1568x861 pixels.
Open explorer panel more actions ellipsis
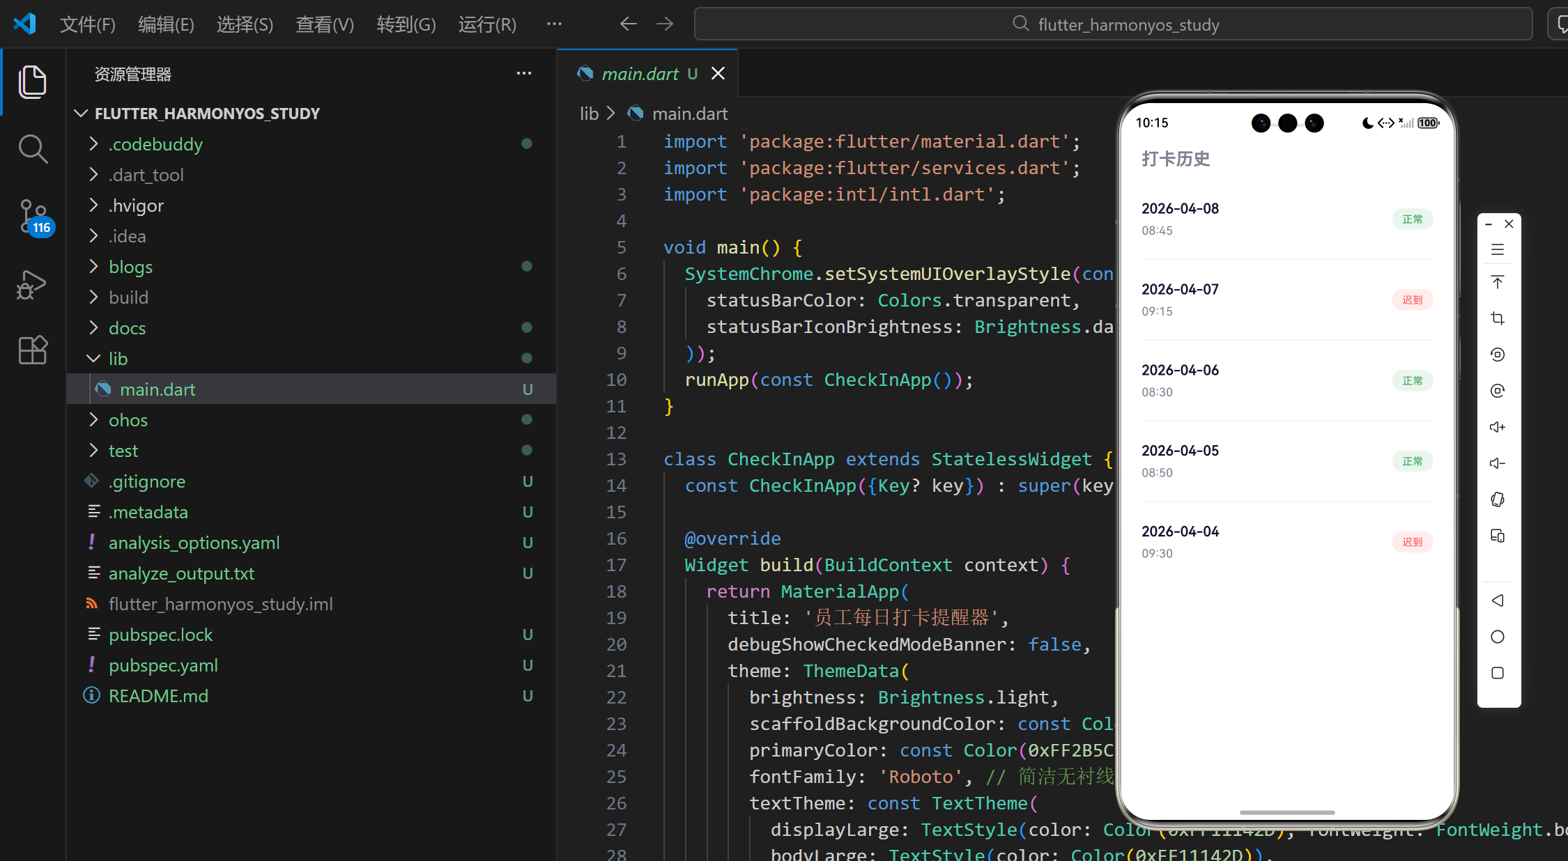tap(524, 73)
